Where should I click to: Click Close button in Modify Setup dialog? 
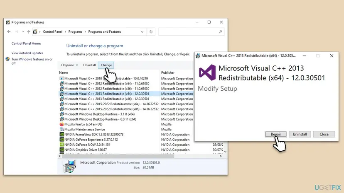pos(324,134)
